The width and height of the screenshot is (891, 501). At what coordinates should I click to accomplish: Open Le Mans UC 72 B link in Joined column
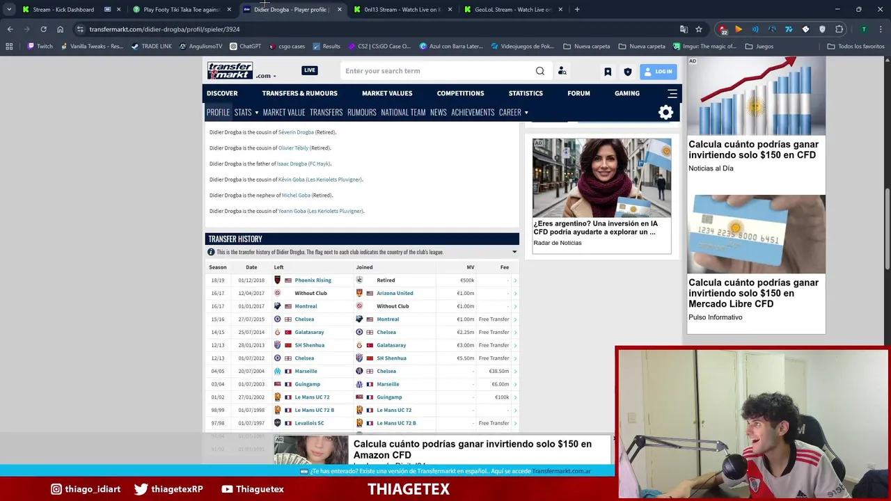click(396, 423)
